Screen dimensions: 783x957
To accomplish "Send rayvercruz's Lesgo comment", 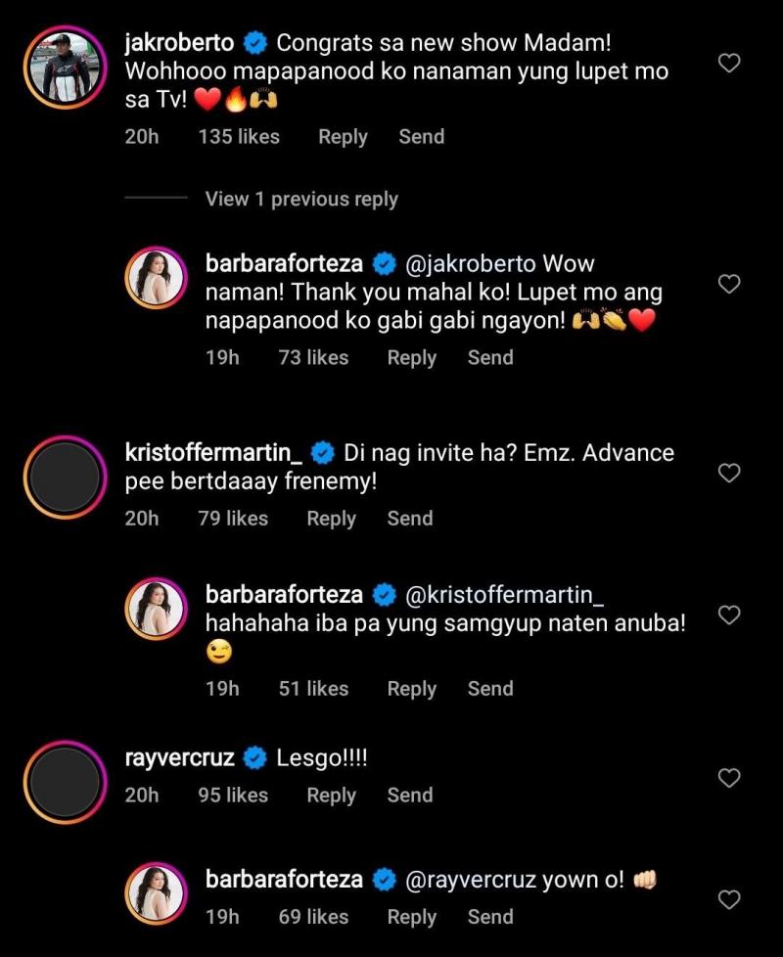I will click(409, 796).
